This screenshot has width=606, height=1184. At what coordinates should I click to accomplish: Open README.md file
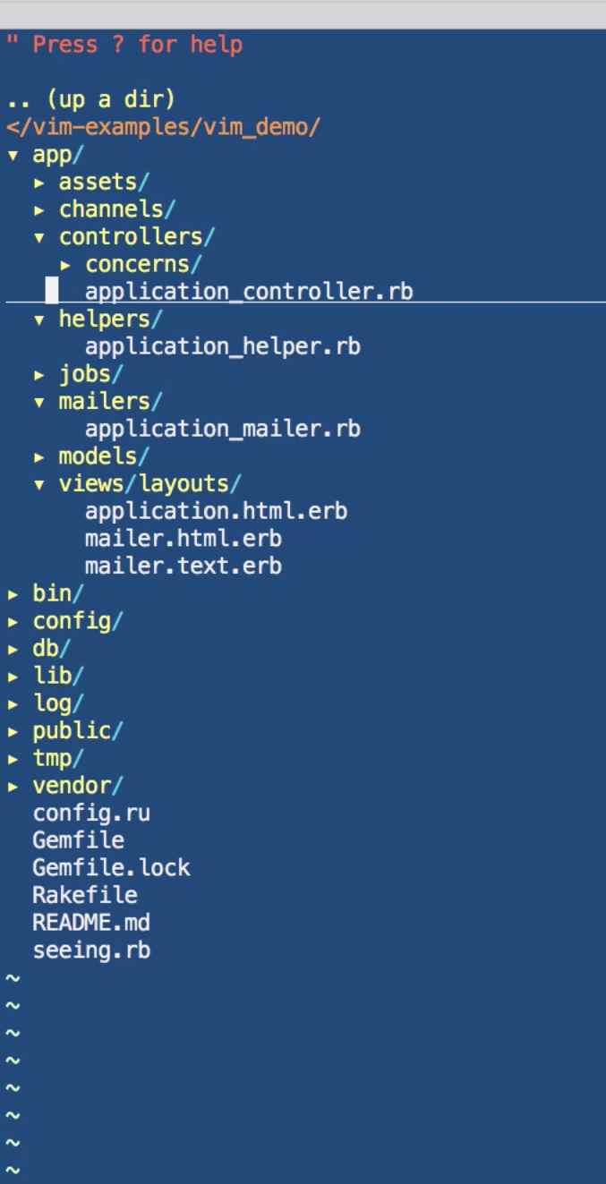[x=91, y=922]
